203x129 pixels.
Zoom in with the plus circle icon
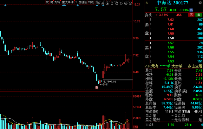(126, 3)
